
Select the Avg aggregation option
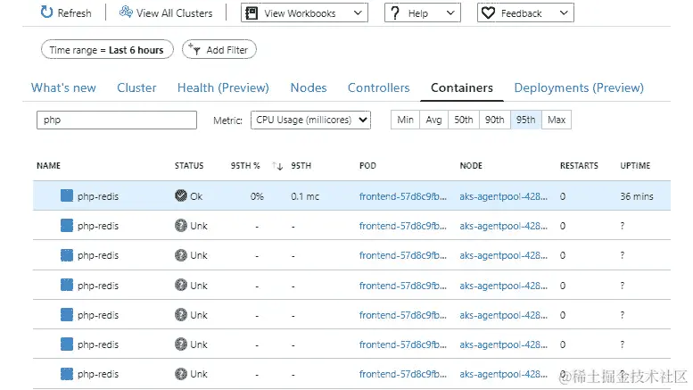click(434, 120)
